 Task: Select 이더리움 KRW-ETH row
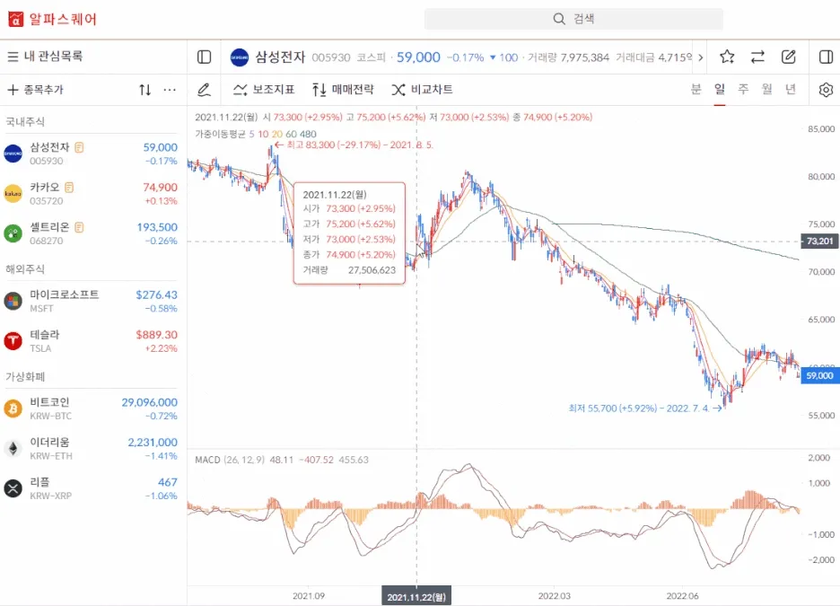pos(93,449)
